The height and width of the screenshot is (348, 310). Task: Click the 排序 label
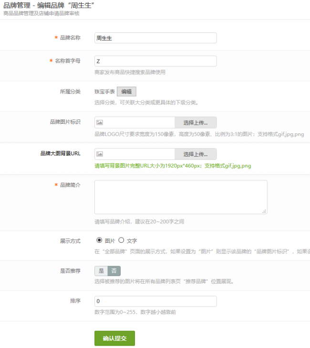coord(75,301)
